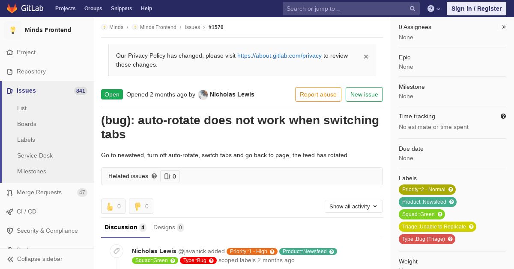Click Sign in / Register button
This screenshot has width=514, height=269.
point(476,9)
